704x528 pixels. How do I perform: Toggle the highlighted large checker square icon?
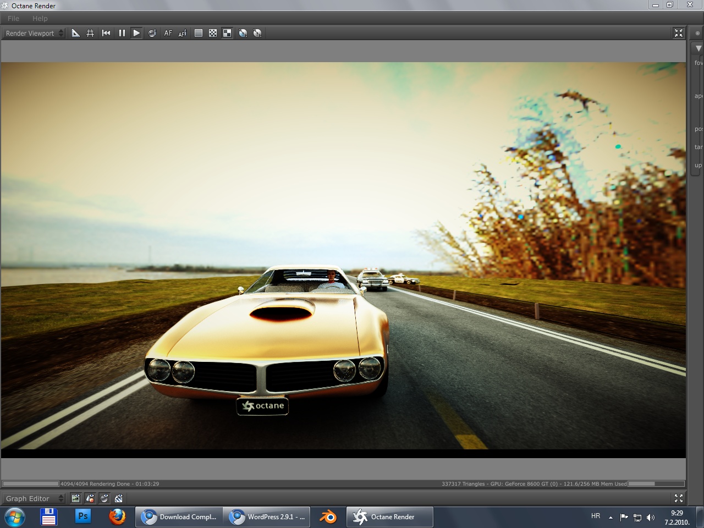coord(227,33)
